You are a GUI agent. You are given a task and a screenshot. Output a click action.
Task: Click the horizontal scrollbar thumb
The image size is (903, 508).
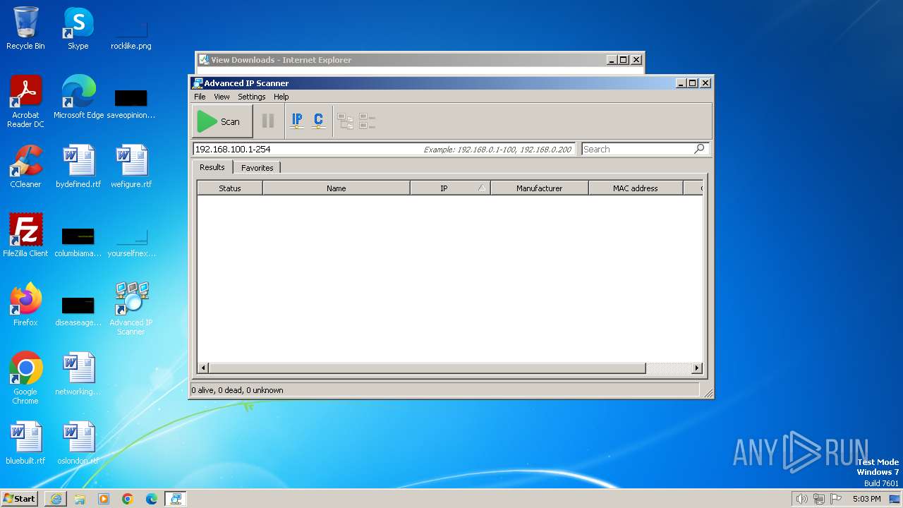(x=428, y=368)
